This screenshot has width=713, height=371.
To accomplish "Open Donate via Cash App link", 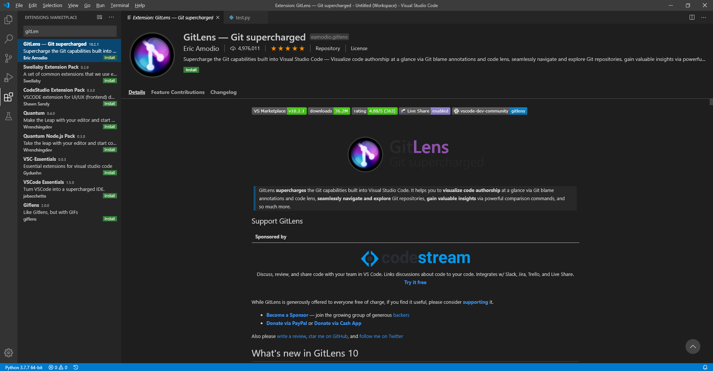I will (x=338, y=323).
